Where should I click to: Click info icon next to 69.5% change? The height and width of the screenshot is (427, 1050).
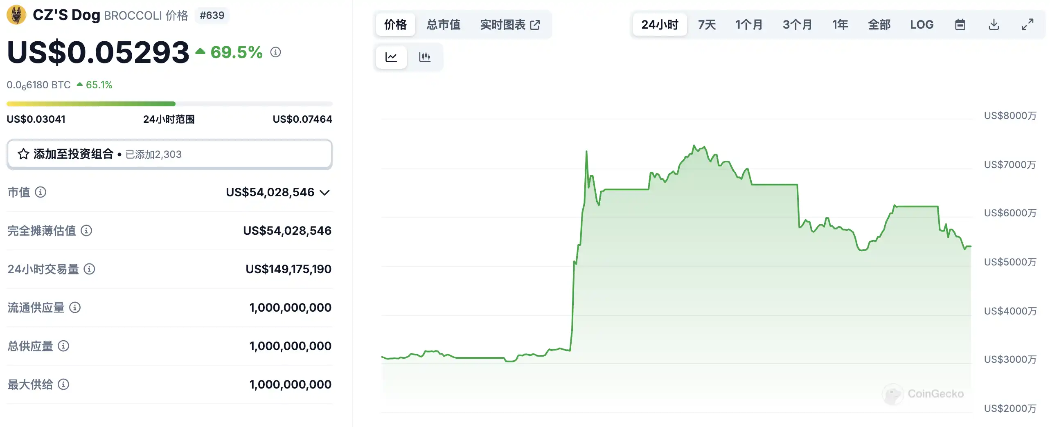point(275,52)
